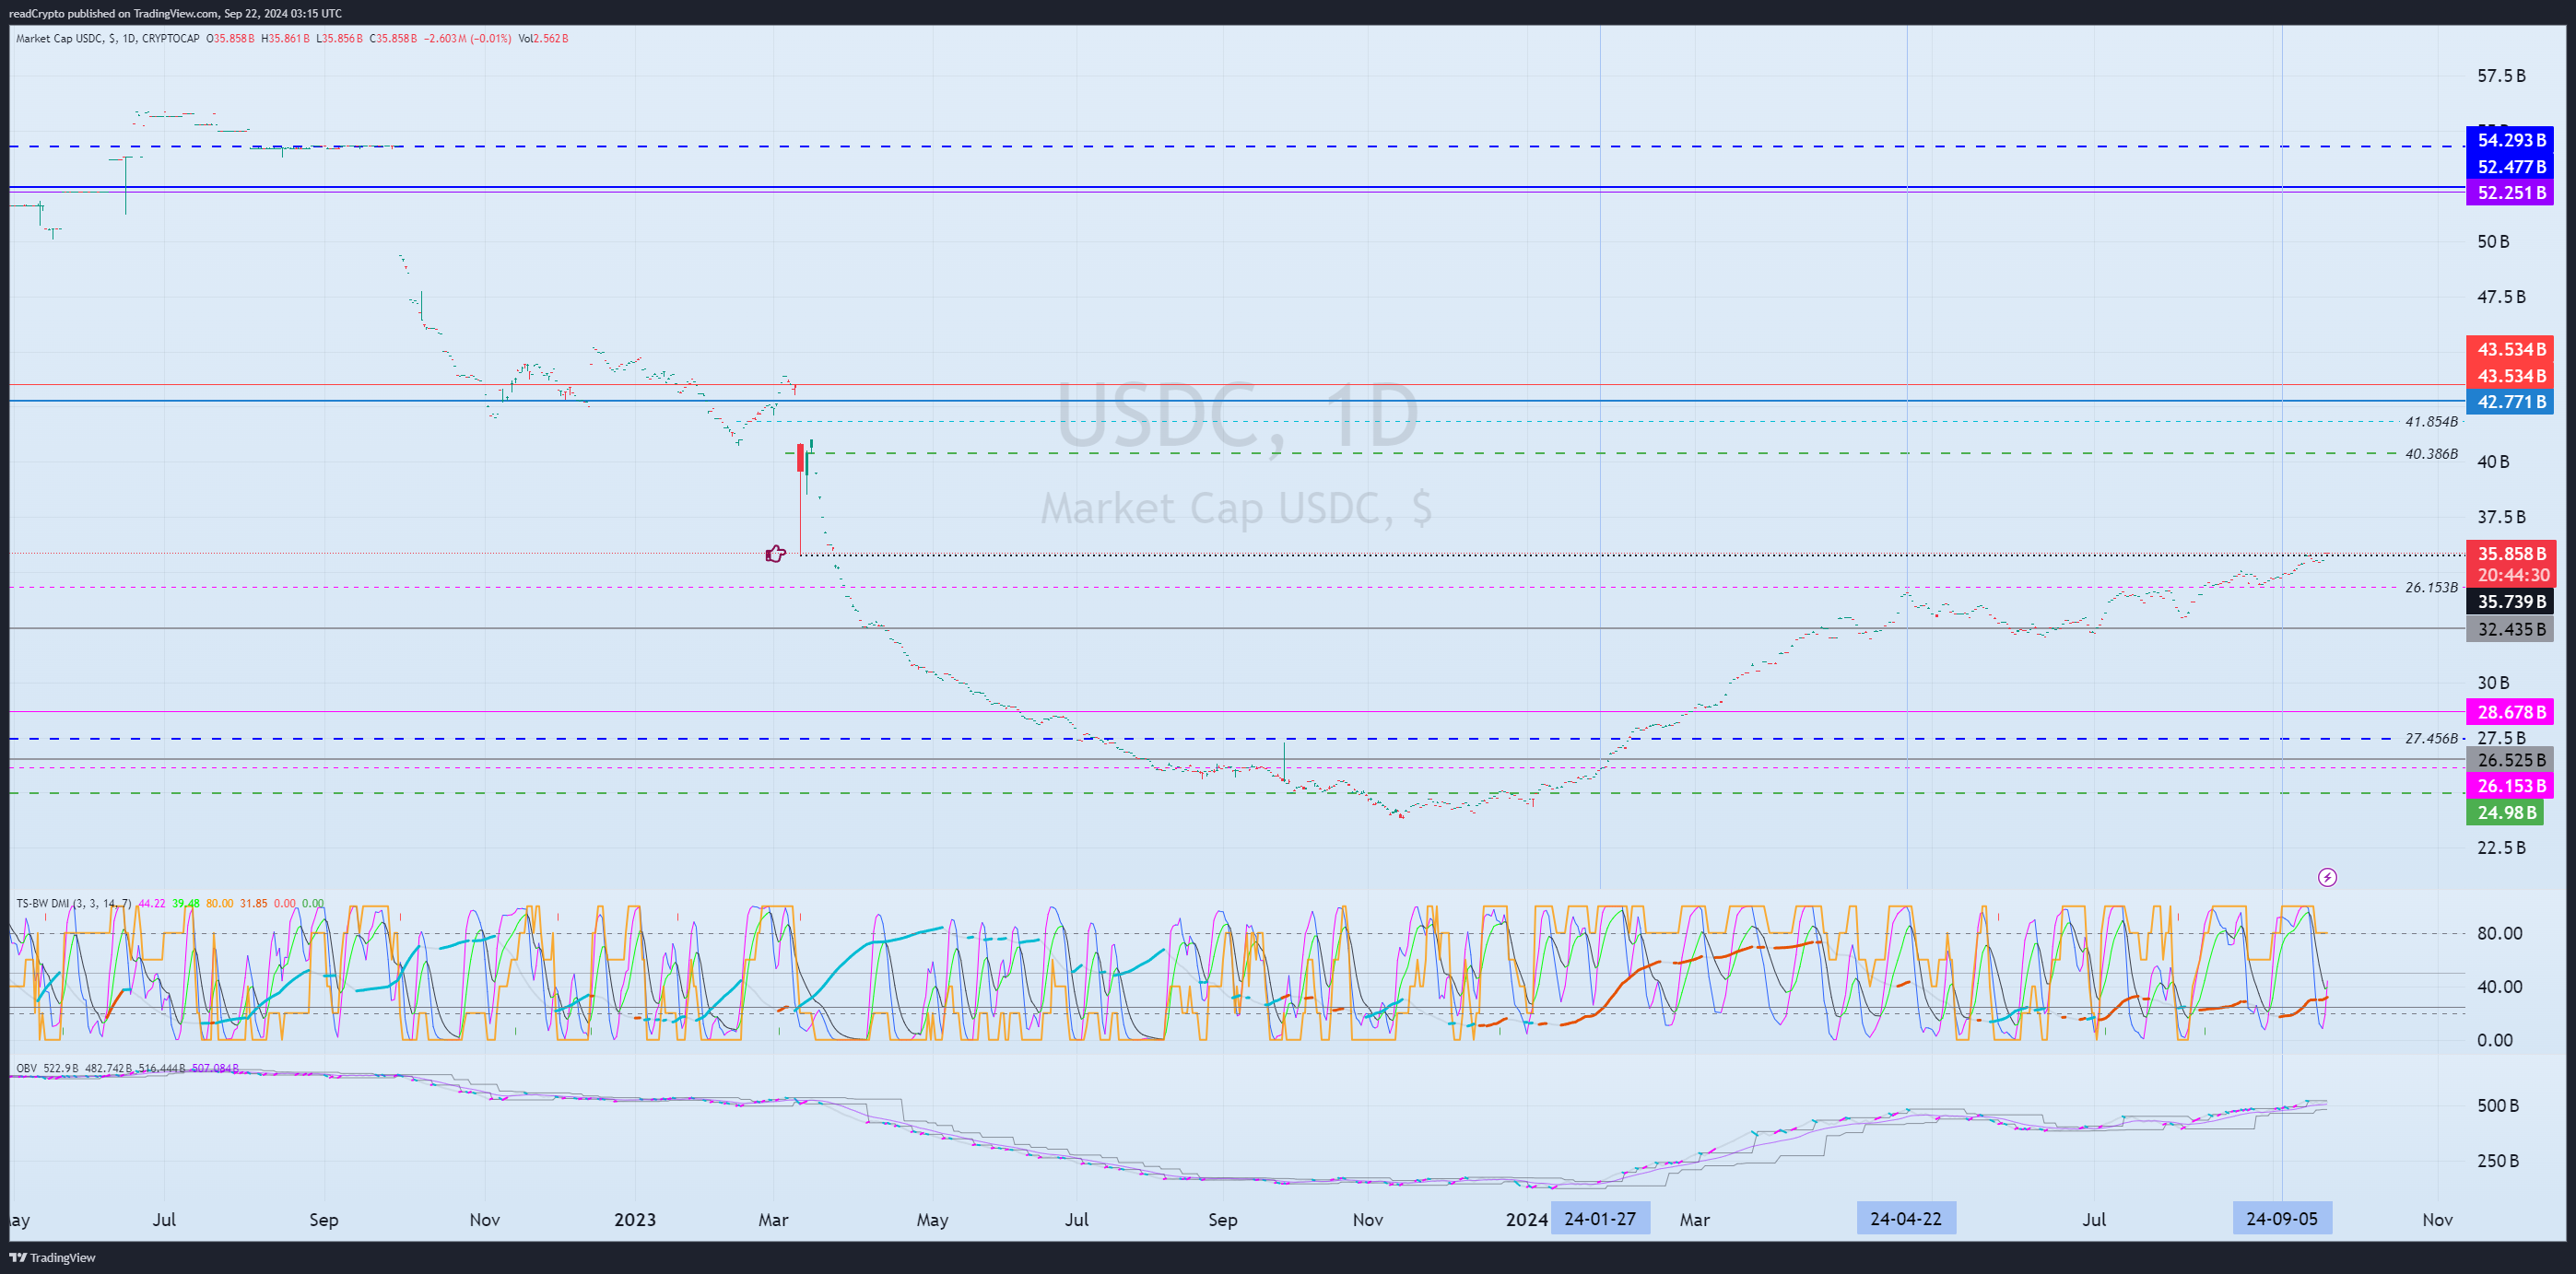Click the 28.678 B magenta price label
The image size is (2576, 1274).
tap(2511, 711)
